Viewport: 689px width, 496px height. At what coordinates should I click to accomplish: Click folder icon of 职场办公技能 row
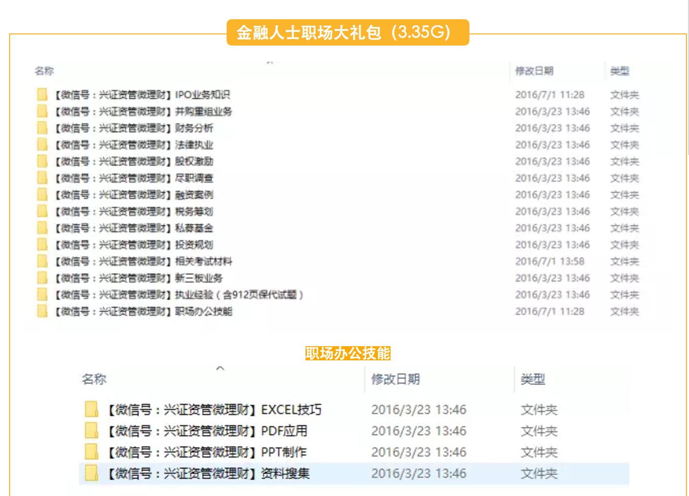[42, 311]
